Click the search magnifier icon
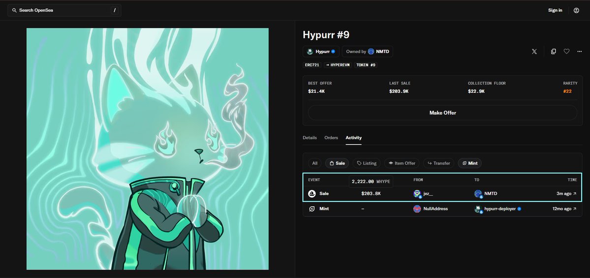The width and height of the screenshot is (590, 278). 14,10
